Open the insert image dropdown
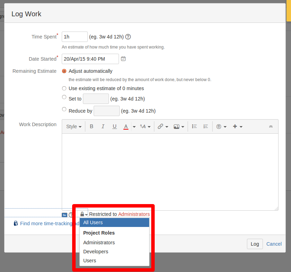 click(x=179, y=126)
